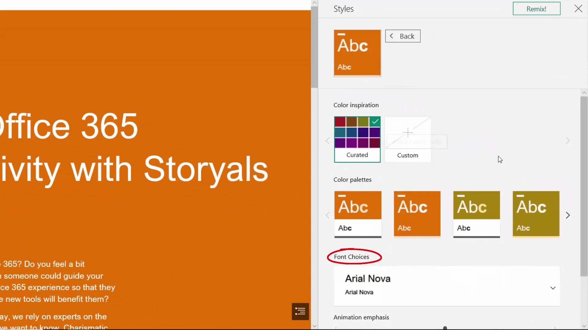Click the Animation emphasis label
The image size is (588, 330).
(361, 317)
